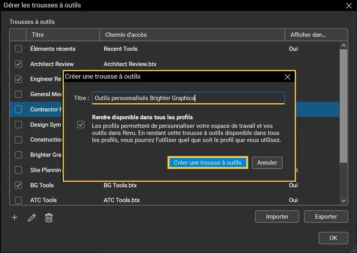Open the Importer dialog
357x253 pixels.
(x=277, y=216)
